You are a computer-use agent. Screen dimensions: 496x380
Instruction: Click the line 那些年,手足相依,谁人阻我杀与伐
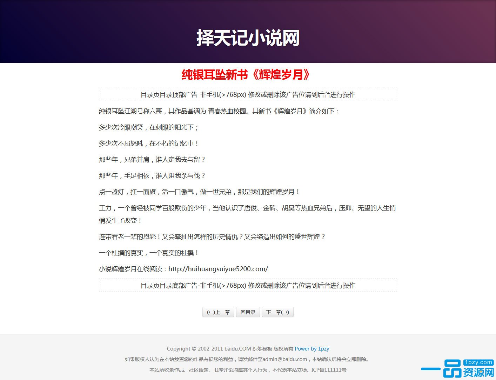[x=152, y=175]
